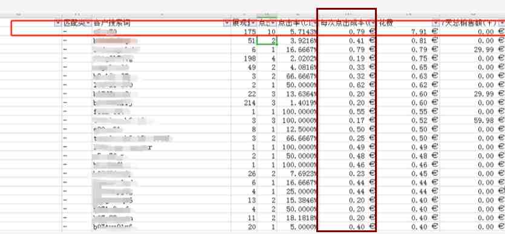
Task: Select the 59.98 sales amount cell
Action: 472,120
